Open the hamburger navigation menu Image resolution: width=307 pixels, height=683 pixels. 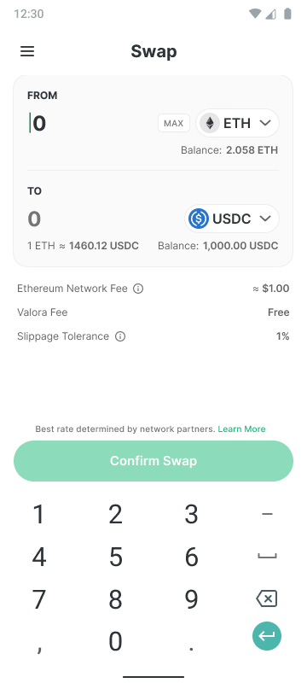(x=27, y=51)
